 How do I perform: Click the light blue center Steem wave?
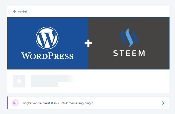(129, 38)
